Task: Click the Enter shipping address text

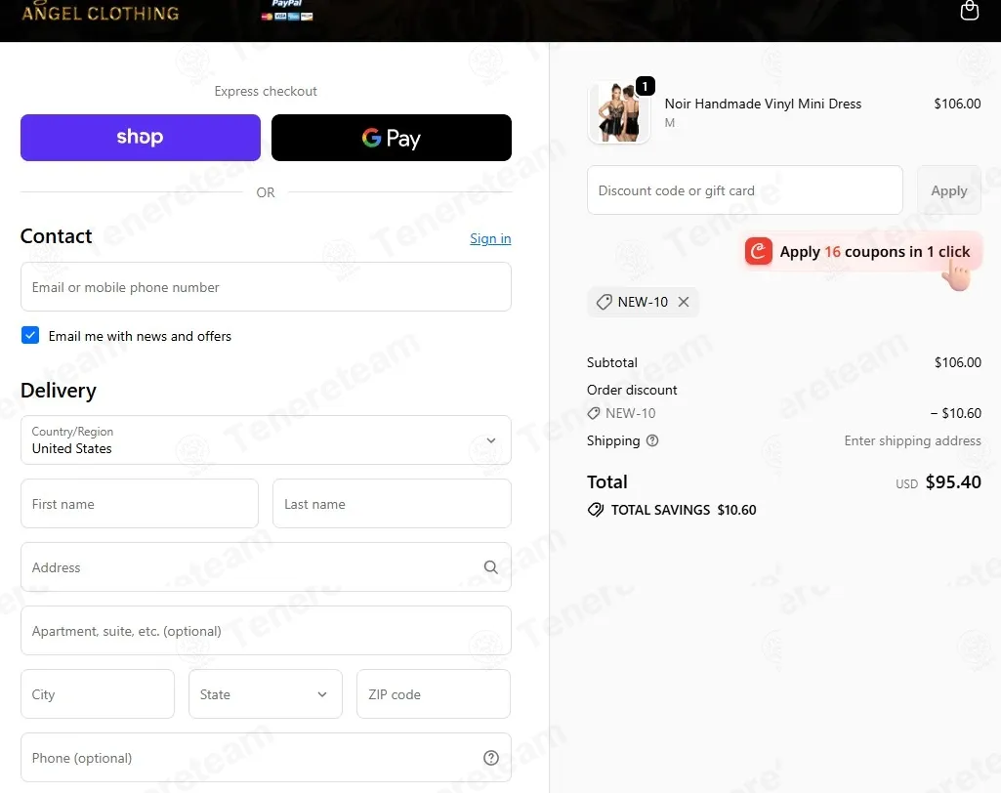Action: pos(912,440)
